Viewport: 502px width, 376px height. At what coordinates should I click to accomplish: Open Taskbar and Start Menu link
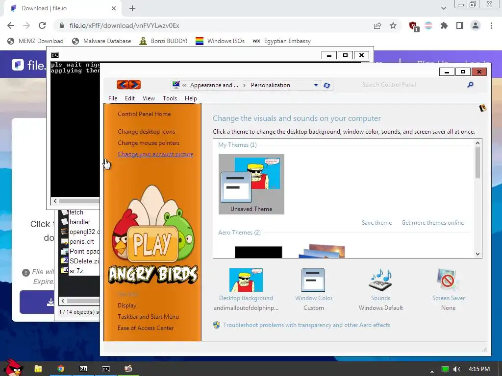pyautogui.click(x=148, y=317)
